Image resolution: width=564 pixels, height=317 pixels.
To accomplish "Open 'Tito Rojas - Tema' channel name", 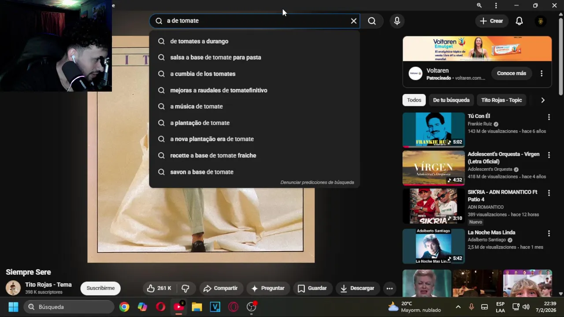I will (48, 284).
